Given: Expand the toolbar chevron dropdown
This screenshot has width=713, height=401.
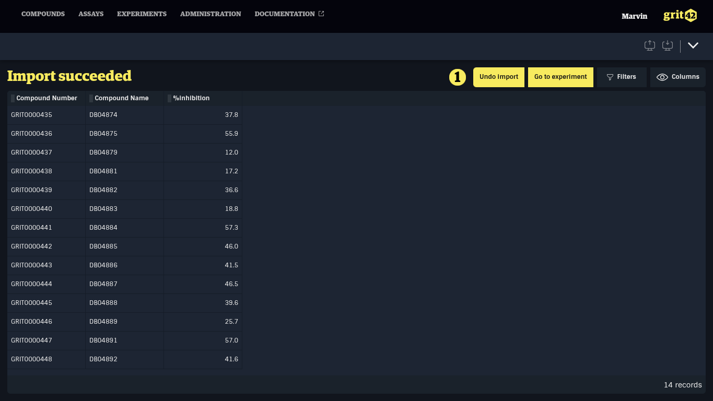Looking at the screenshot, I should (693, 46).
